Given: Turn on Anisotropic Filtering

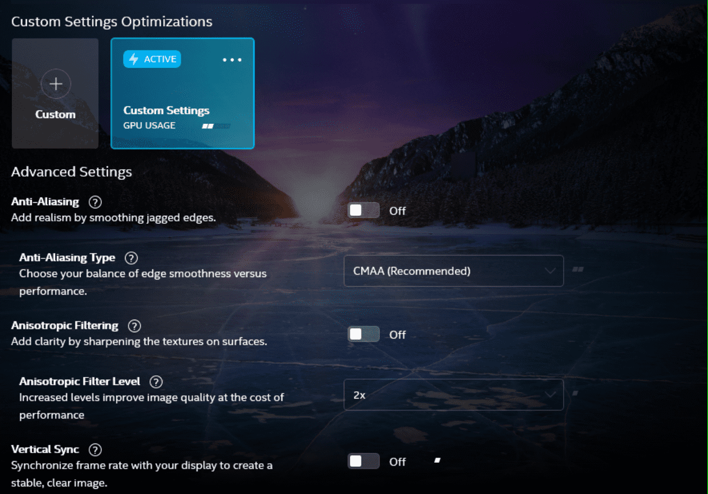Looking at the screenshot, I should (364, 334).
